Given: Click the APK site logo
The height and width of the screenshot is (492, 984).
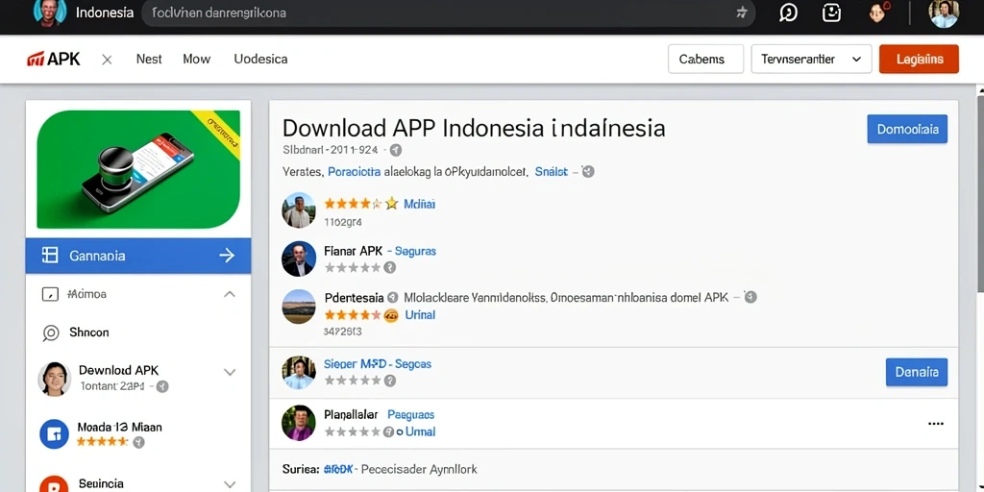Looking at the screenshot, I should tap(54, 59).
